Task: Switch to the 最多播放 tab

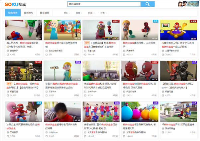Action: 45,13
